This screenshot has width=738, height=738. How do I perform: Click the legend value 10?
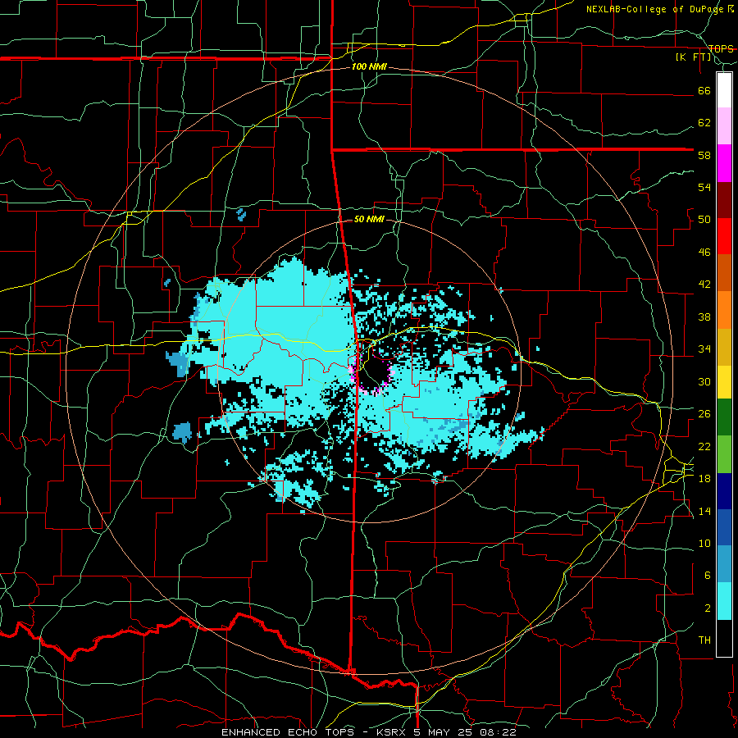pyautogui.click(x=704, y=543)
